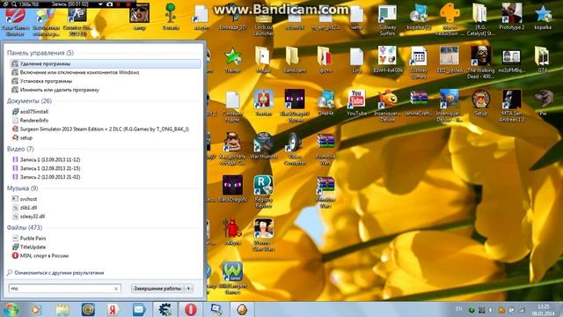Image resolution: width=563 pixels, height=317 pixels.
Task: Expand the shutdown options arrow
Action: (x=189, y=288)
